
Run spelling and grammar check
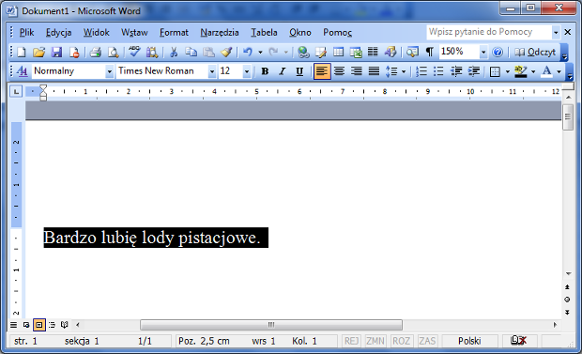pos(134,52)
